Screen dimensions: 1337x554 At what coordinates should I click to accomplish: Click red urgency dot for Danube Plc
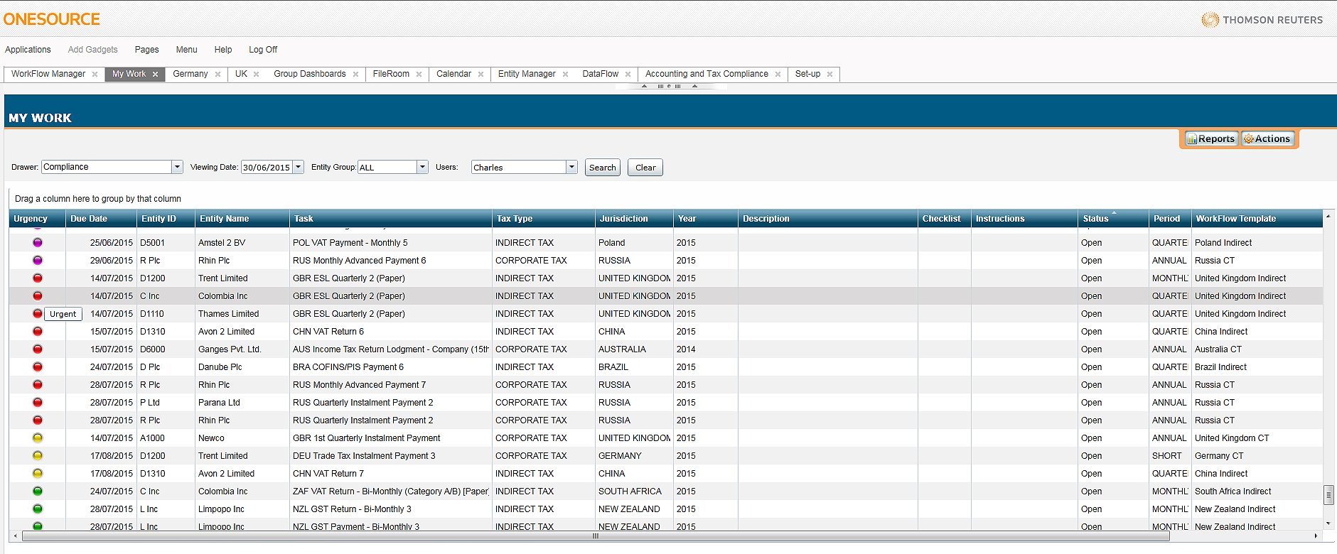coord(38,367)
